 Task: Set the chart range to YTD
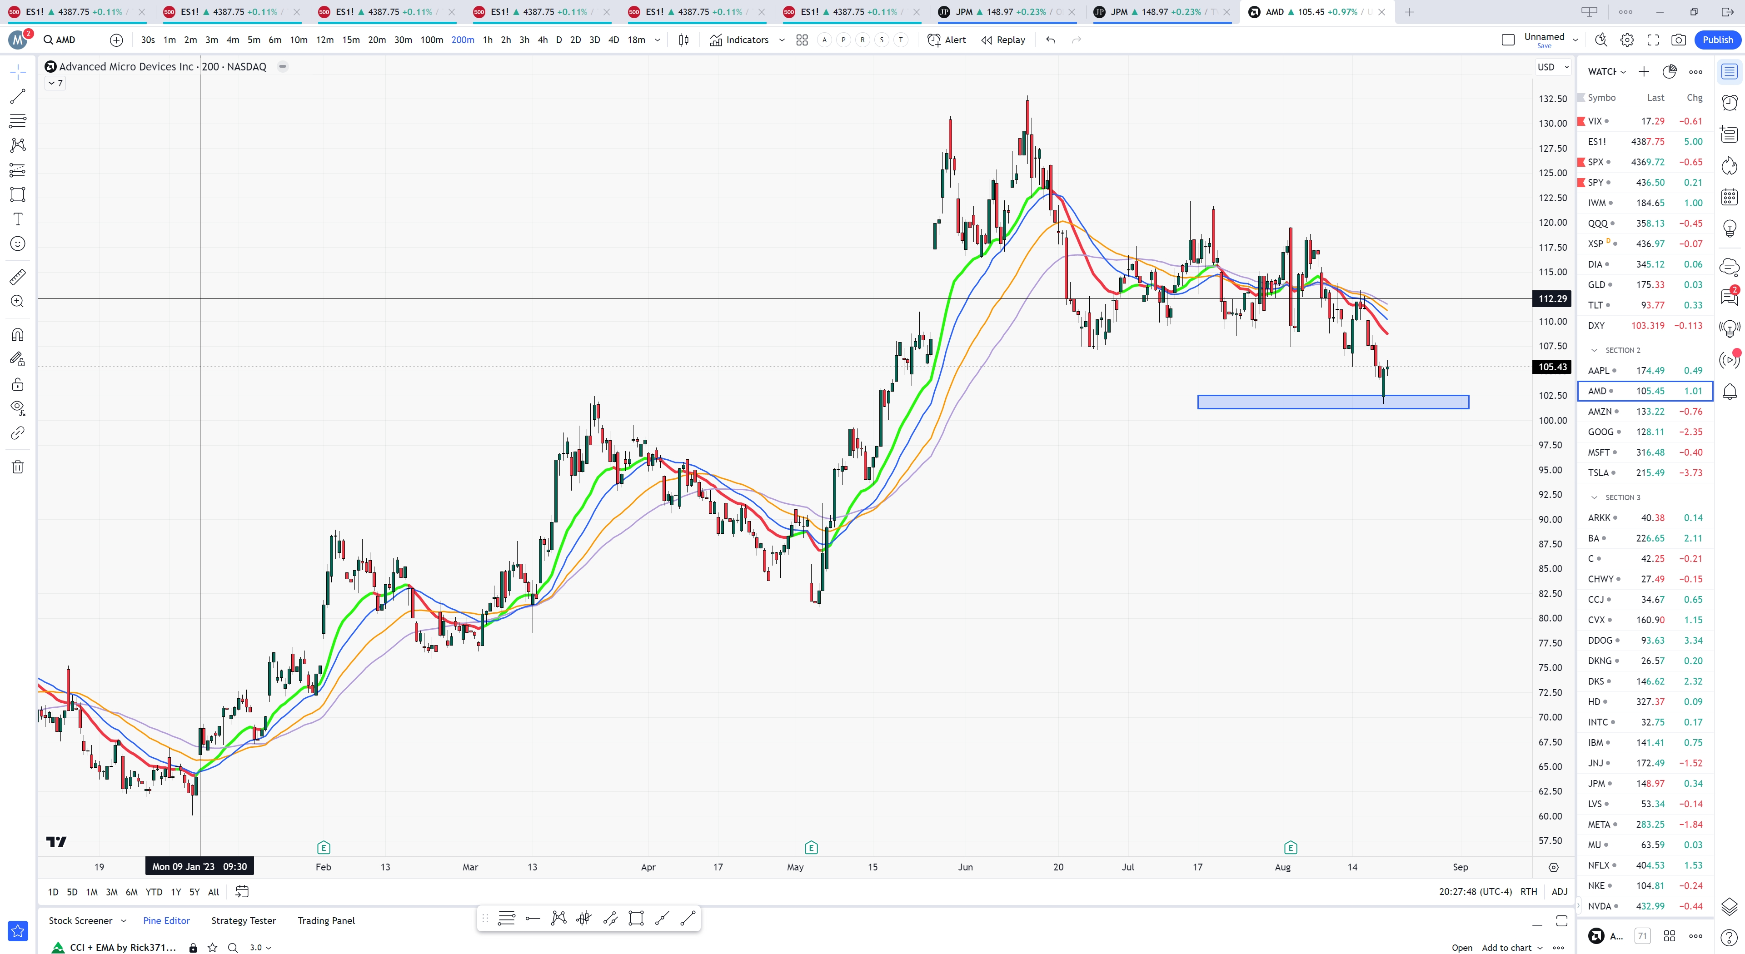pyautogui.click(x=154, y=892)
